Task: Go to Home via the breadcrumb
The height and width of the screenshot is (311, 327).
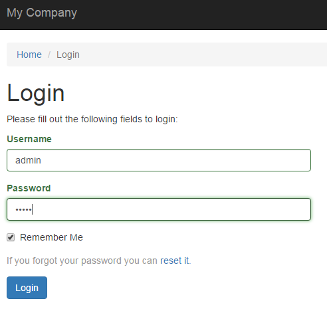Action: (29, 54)
